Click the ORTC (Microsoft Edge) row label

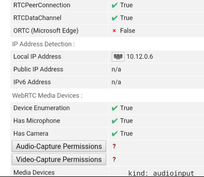pos(46,31)
